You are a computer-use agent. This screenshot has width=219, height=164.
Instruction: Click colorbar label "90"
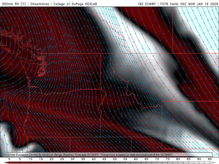tap(199, 159)
